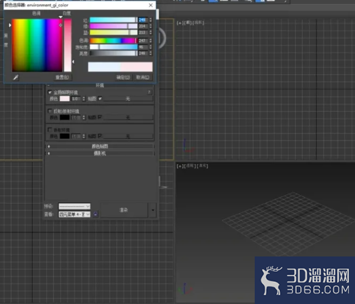Image resolution: width=355 pixels, height=304 pixels.
Task: Click the Hue value field showing 247
Action: pos(143,41)
